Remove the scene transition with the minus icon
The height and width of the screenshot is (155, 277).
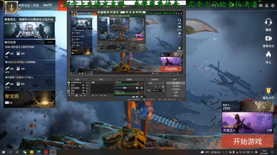tap(159, 87)
